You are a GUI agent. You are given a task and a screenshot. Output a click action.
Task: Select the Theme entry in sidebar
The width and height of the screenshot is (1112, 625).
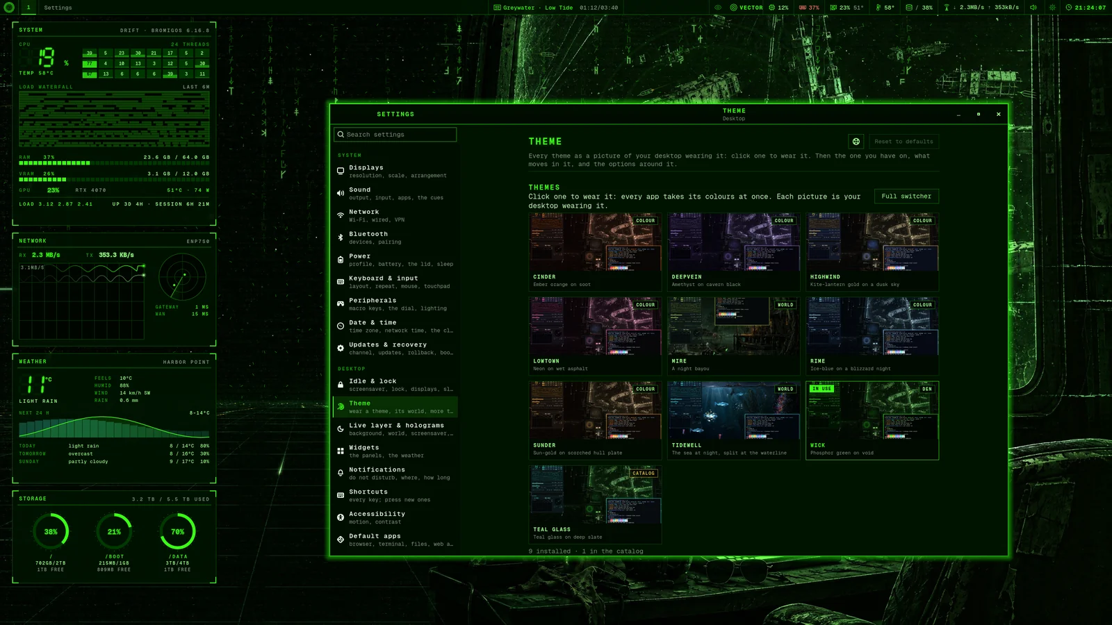395,407
